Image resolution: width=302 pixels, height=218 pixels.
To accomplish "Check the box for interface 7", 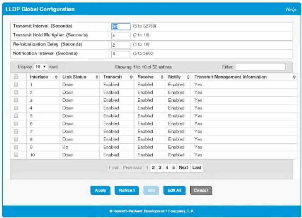I will (16, 131).
